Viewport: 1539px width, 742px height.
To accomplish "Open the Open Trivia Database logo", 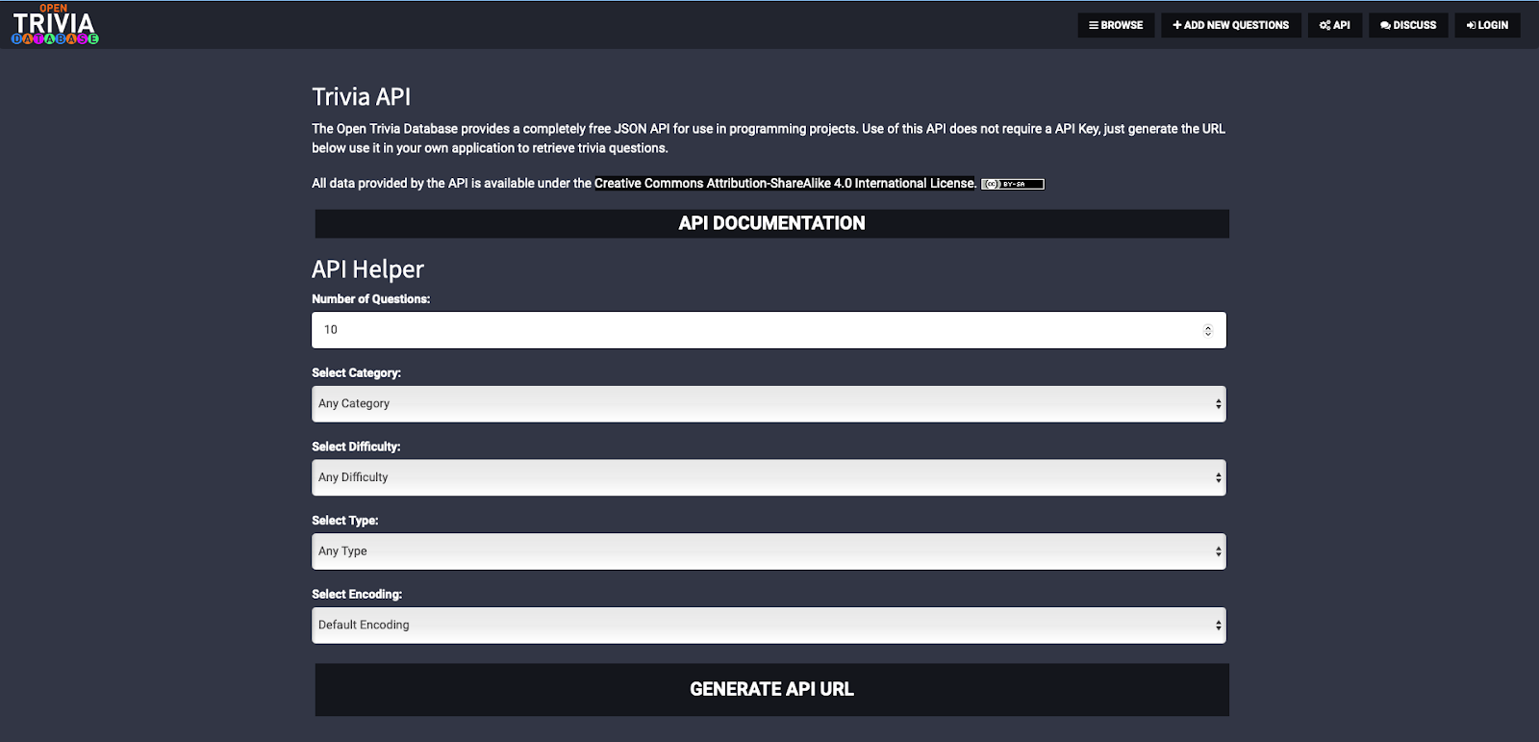I will tap(55, 24).
